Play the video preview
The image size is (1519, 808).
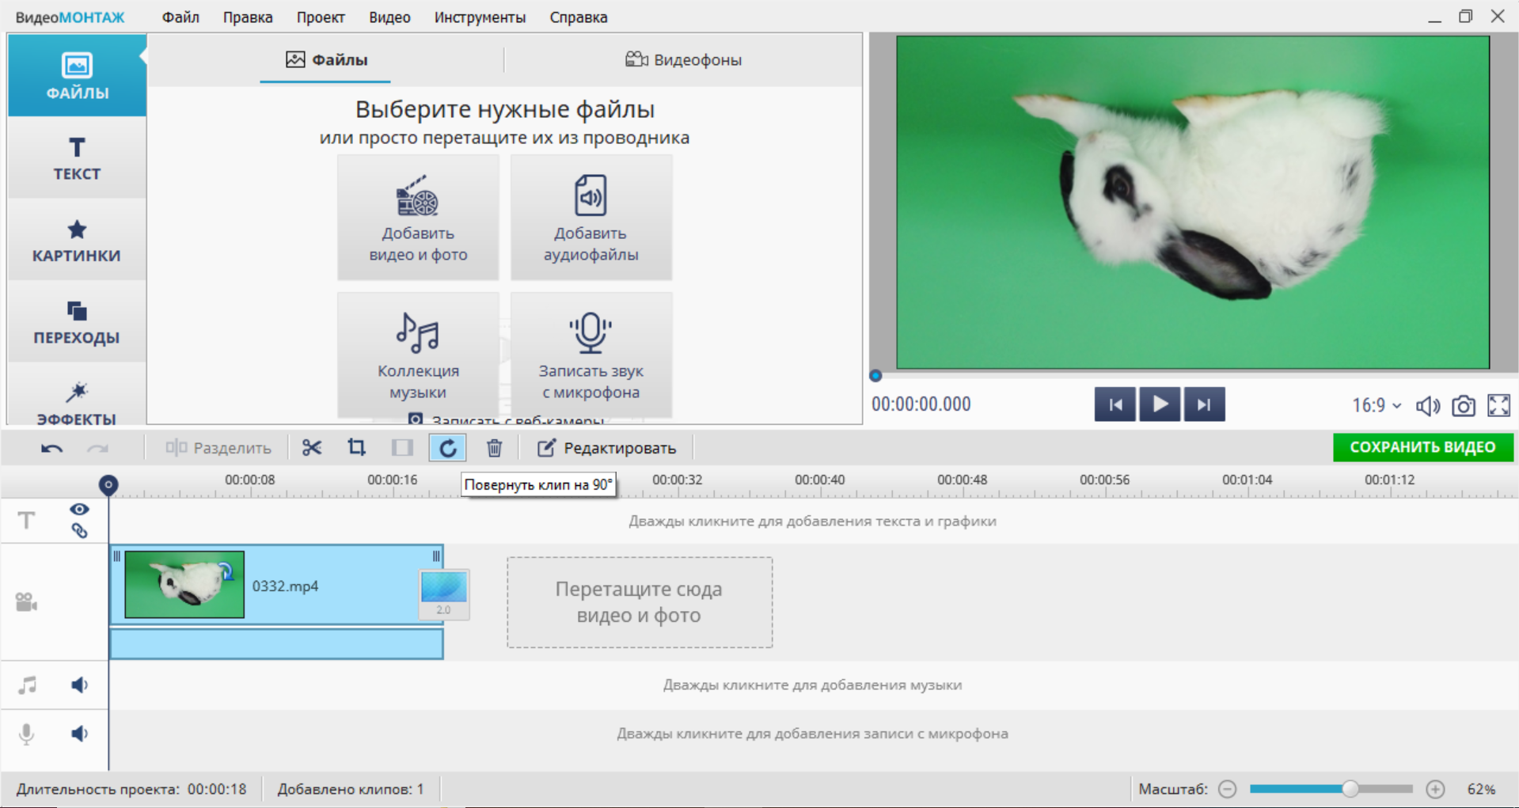point(1160,404)
